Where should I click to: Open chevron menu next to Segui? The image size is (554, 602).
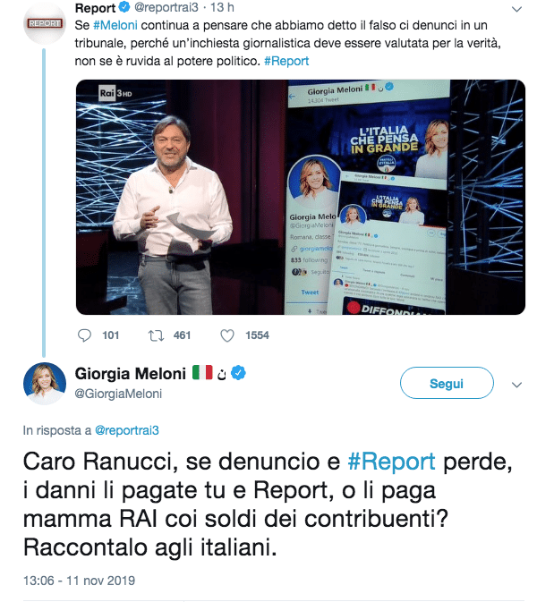pos(517,385)
